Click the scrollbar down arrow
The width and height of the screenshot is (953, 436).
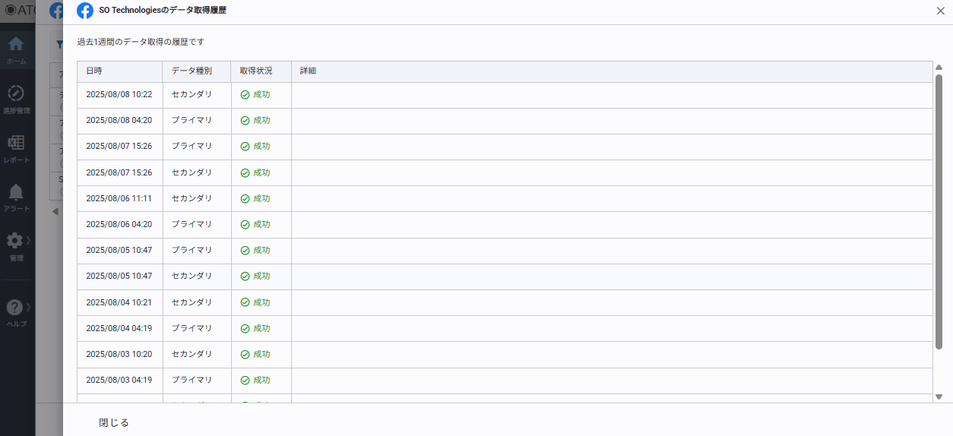coord(939,397)
